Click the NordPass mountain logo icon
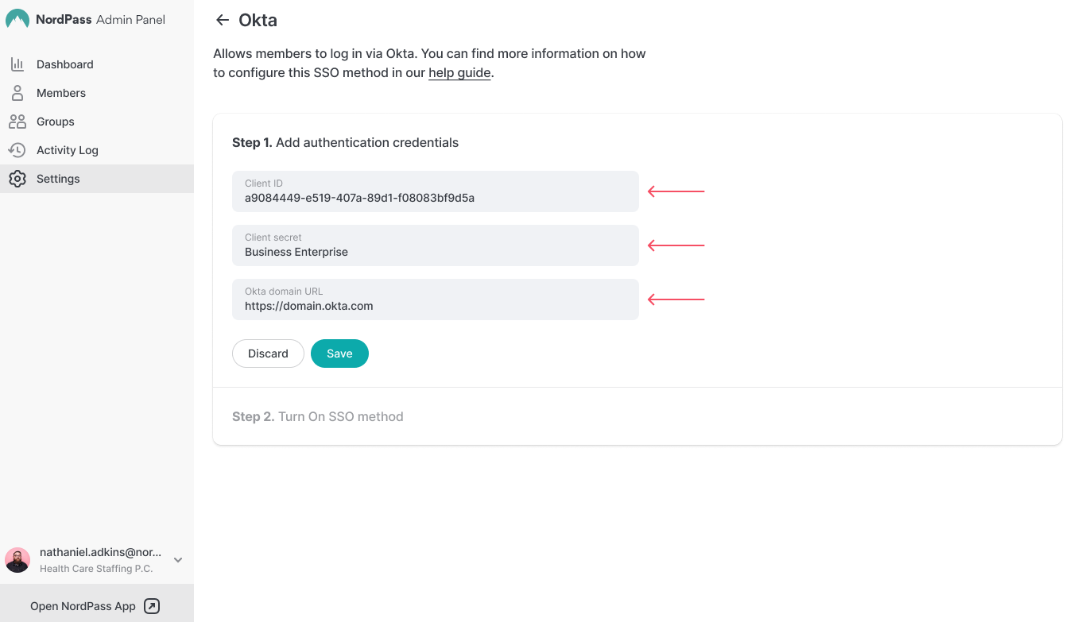The image size is (1077, 622). tap(17, 20)
